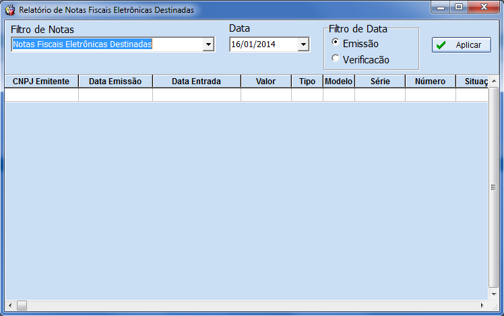Screen dimensions: 504x316
Task: Click the Série column header
Action: 380,81
